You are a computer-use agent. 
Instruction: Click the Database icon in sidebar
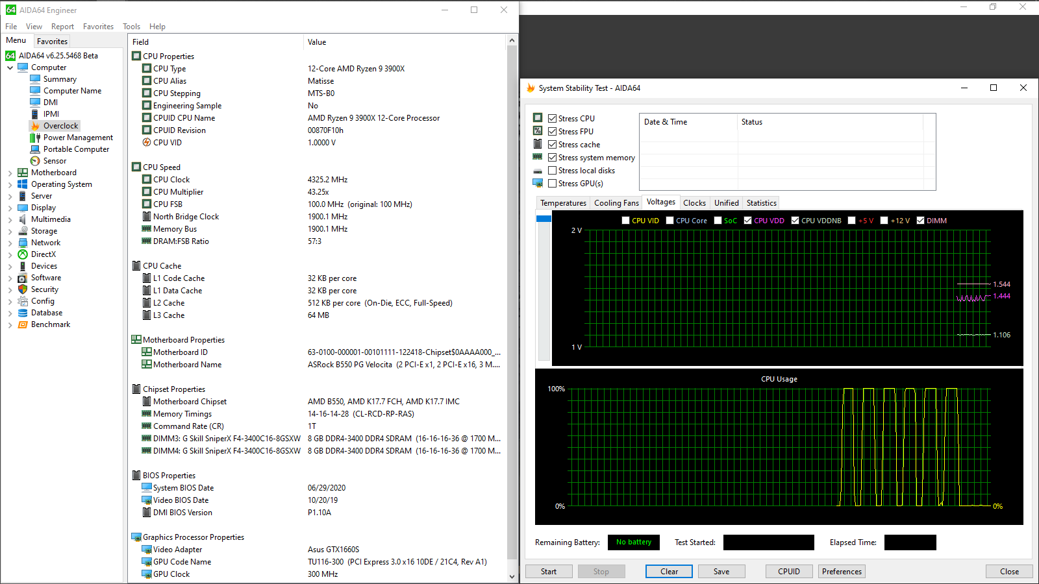[23, 313]
